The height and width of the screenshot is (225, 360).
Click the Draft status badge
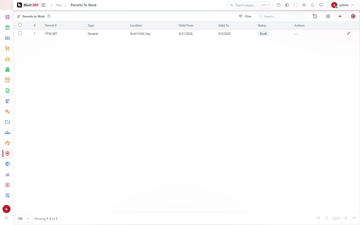click(x=263, y=33)
